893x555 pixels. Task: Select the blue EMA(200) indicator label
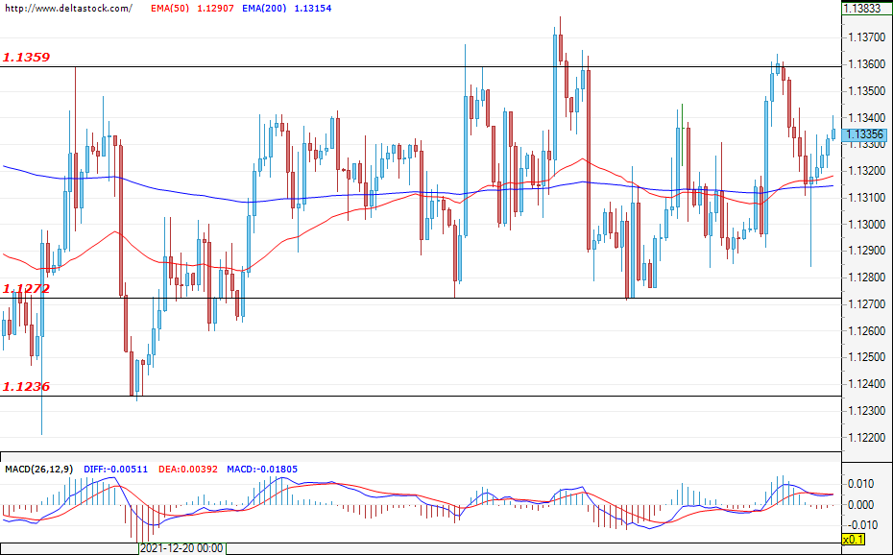point(264,9)
